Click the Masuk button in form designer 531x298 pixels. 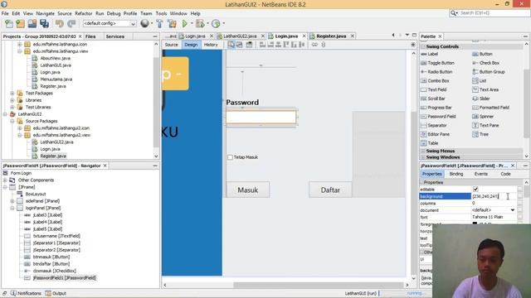click(x=248, y=190)
